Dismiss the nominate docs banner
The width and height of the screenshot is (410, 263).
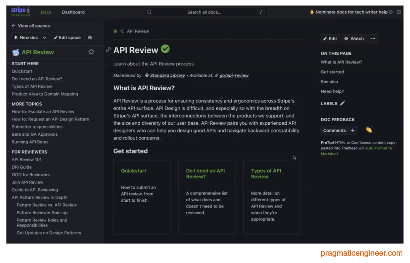coord(391,12)
